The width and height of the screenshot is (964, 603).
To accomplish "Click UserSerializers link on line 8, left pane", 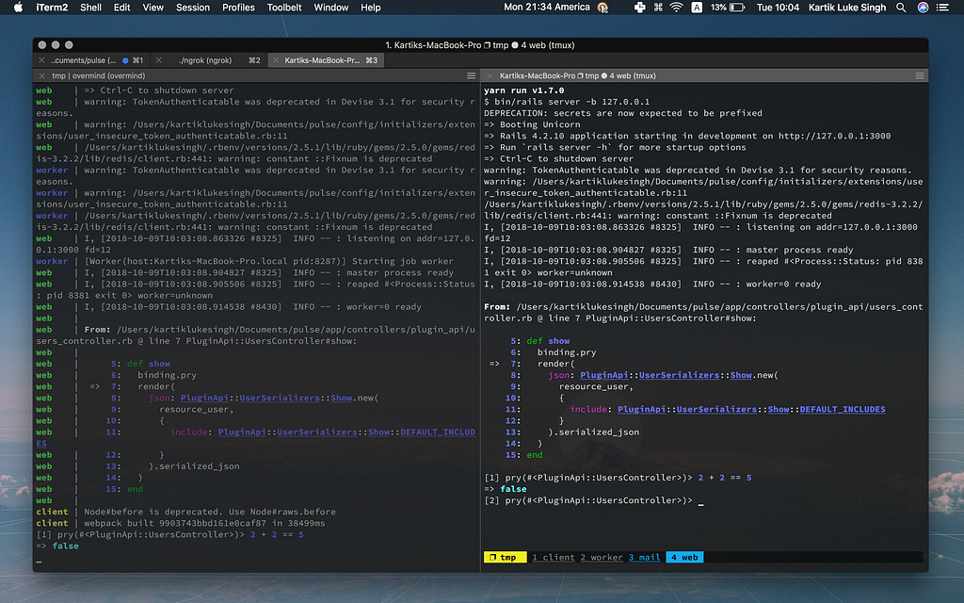I will [x=279, y=399].
